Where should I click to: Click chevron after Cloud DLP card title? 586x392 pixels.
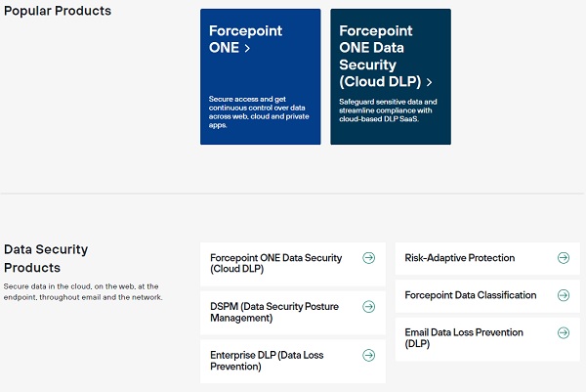pos(429,82)
